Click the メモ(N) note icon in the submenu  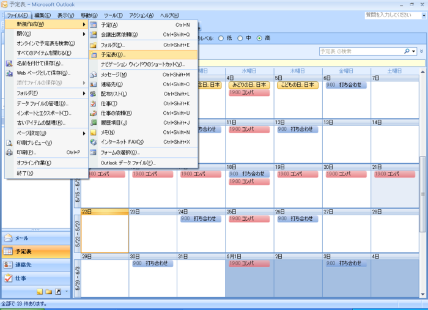pyautogui.click(x=93, y=133)
